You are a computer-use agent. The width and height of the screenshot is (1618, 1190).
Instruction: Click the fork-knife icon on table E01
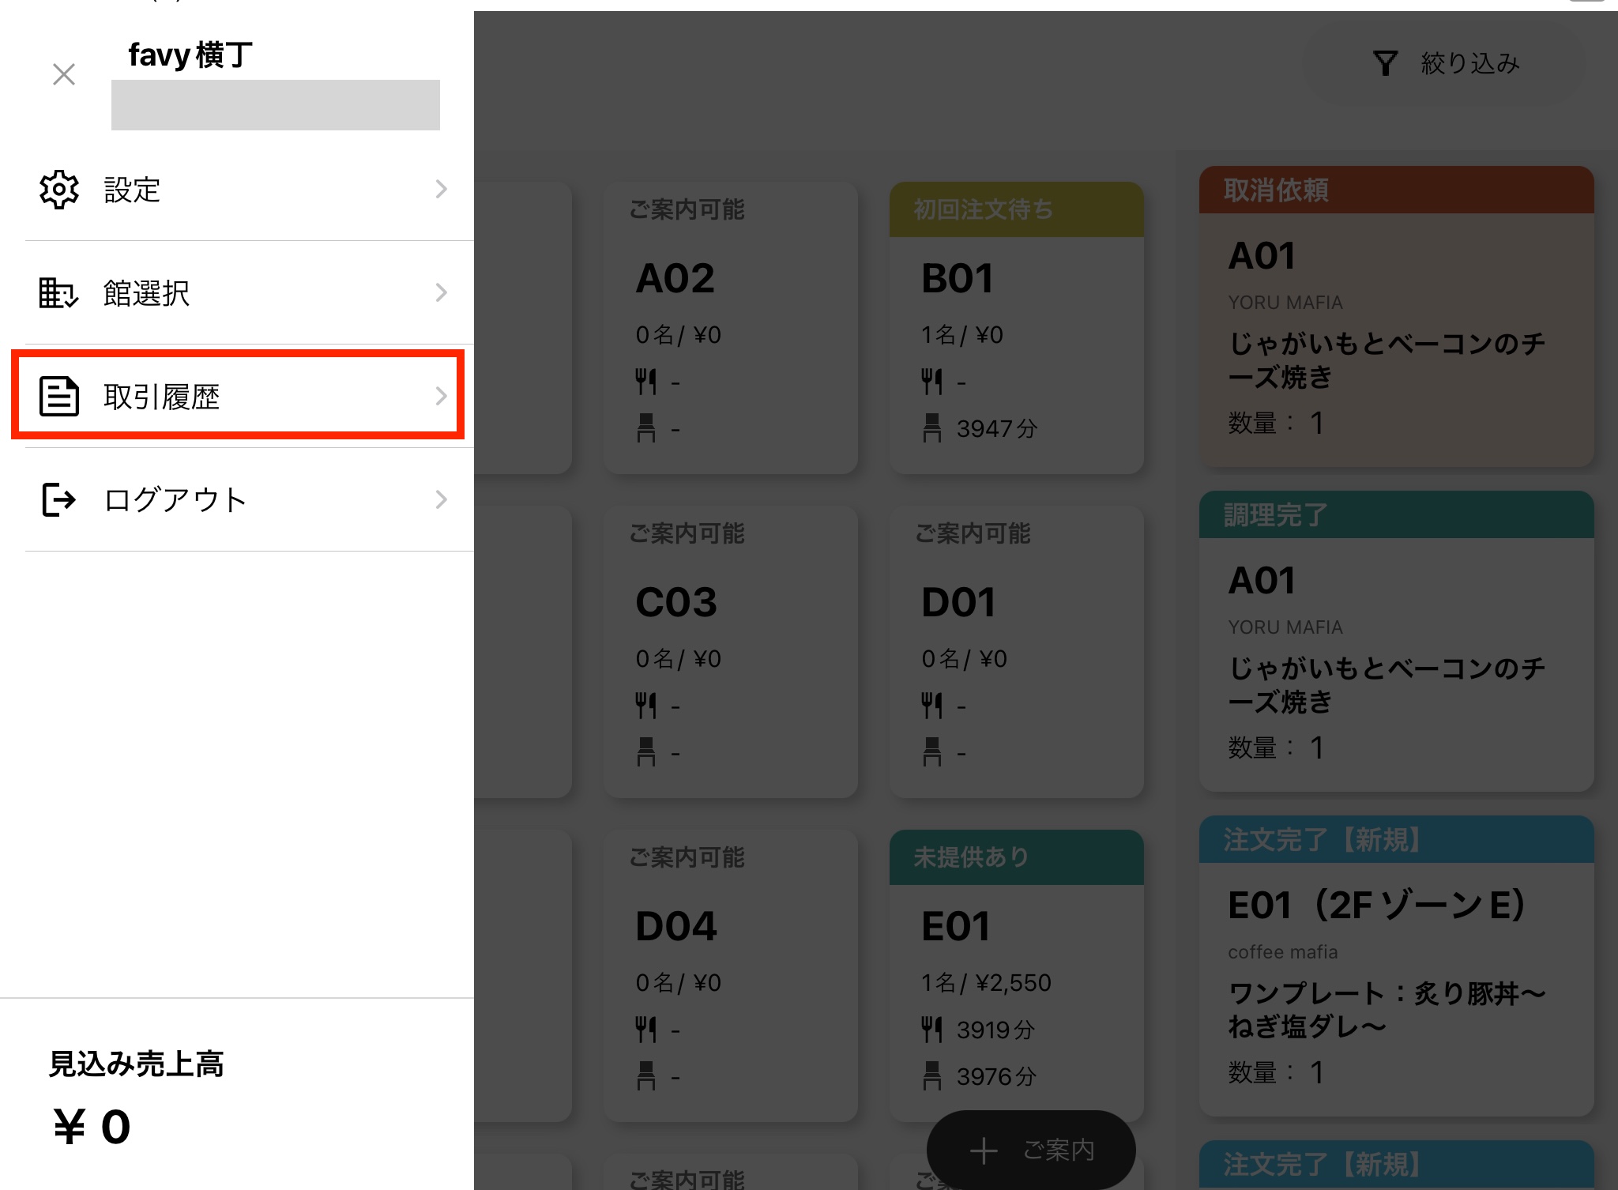[x=931, y=1029]
